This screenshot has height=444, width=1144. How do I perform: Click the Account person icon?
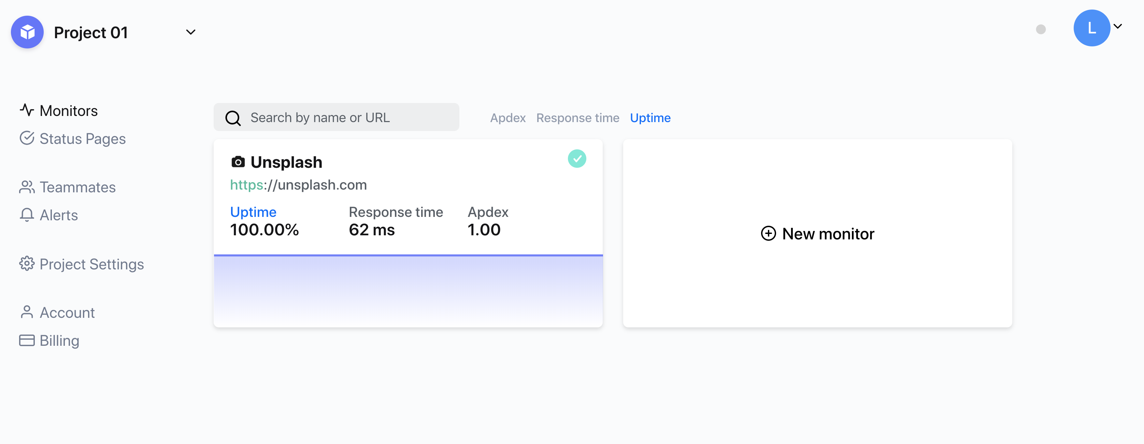[27, 312]
